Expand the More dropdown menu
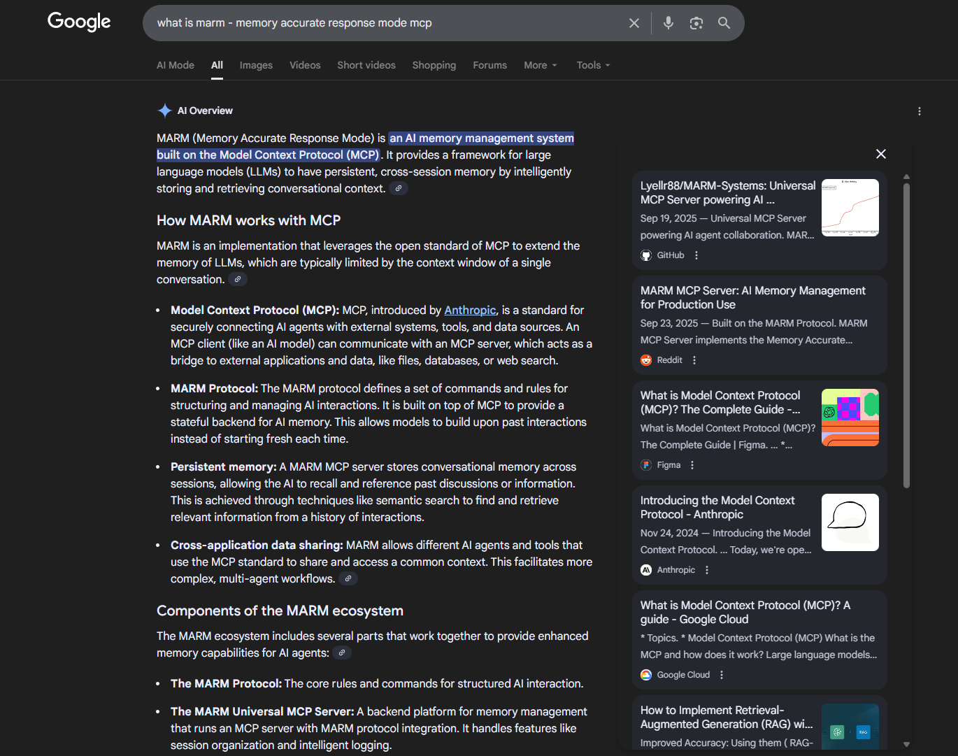 coord(541,65)
